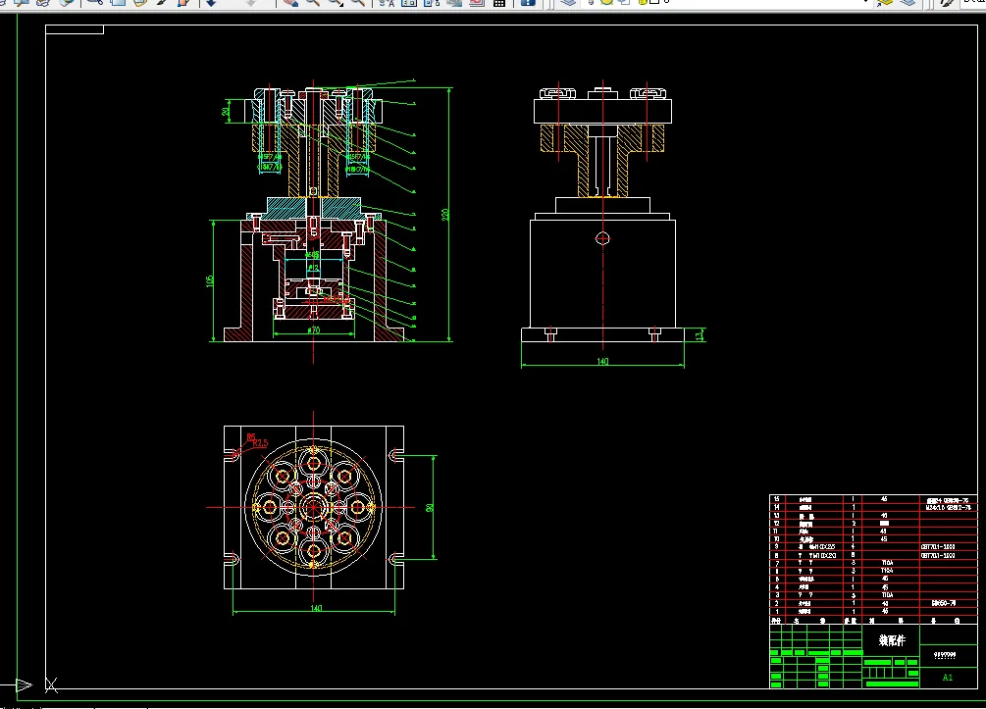
Task: Select the 140 dimension below the plan view
Action: [x=316, y=608]
